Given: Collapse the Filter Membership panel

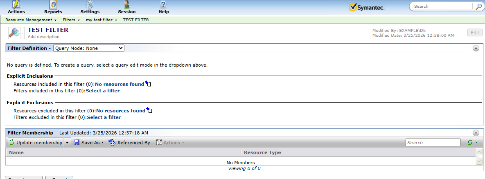Looking at the screenshot, I should [x=476, y=133].
